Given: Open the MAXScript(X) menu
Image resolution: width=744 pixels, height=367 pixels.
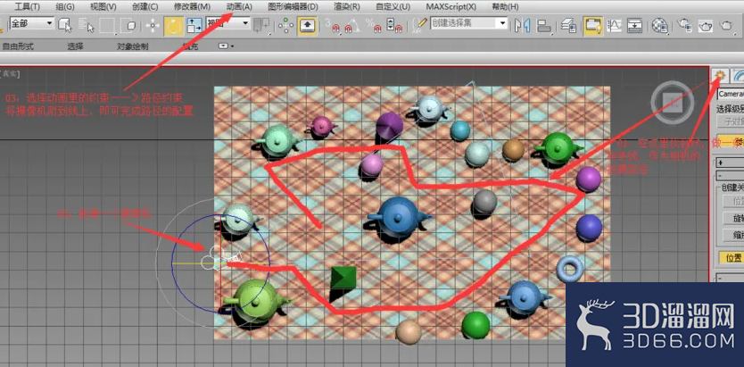Looking at the screenshot, I should (451, 6).
